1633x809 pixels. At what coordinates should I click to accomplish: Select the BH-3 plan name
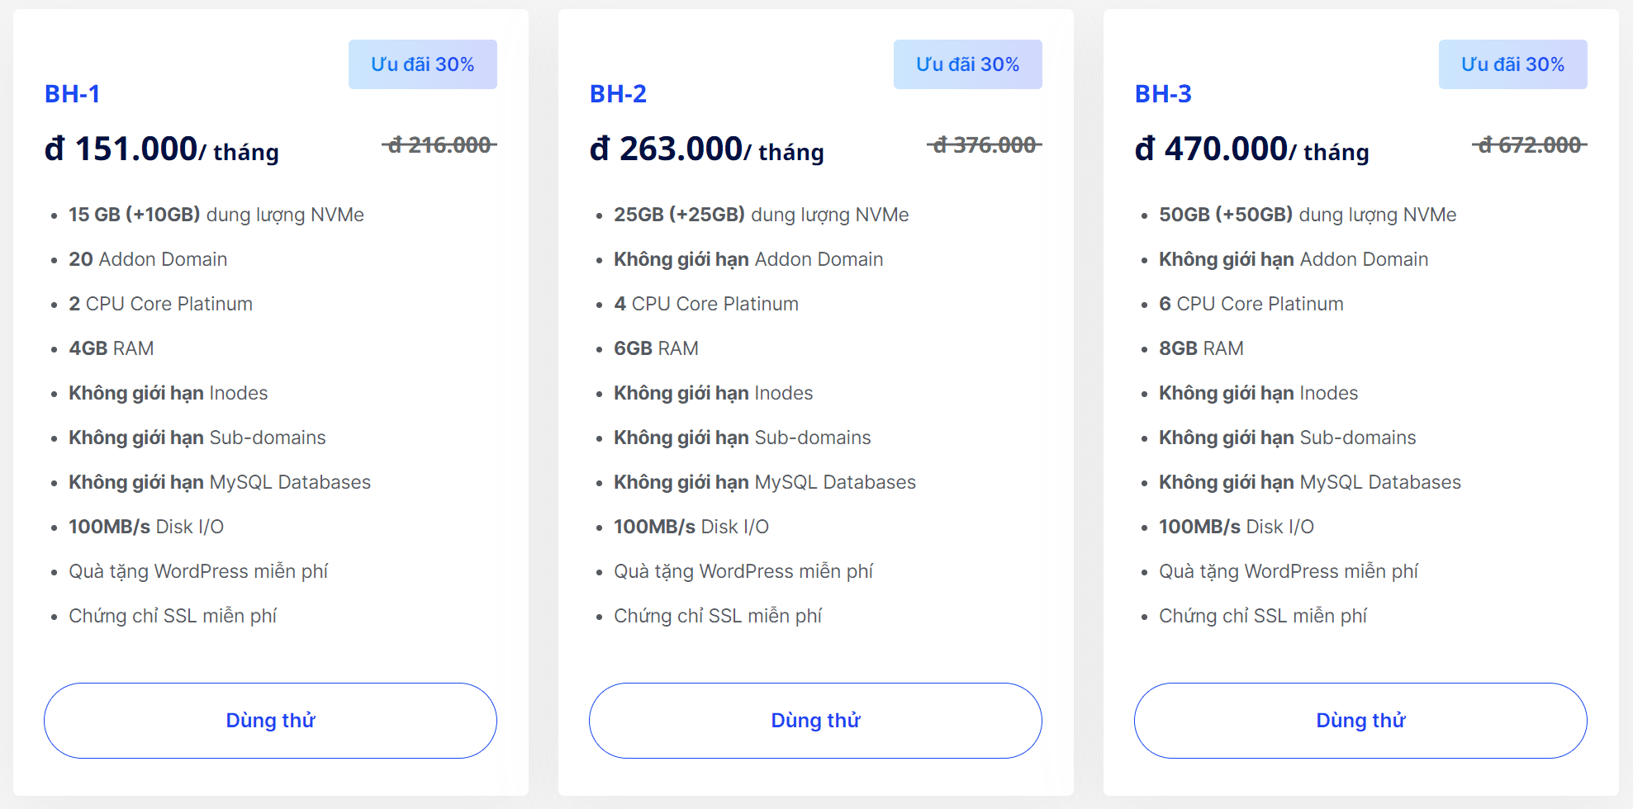coord(1163,94)
